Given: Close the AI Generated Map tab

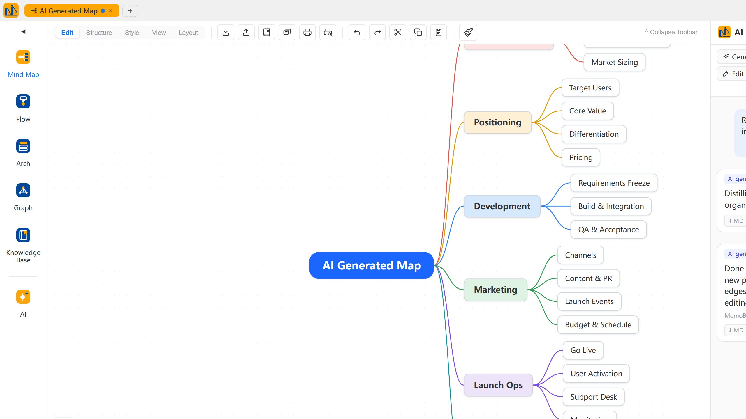Looking at the screenshot, I should click(111, 11).
